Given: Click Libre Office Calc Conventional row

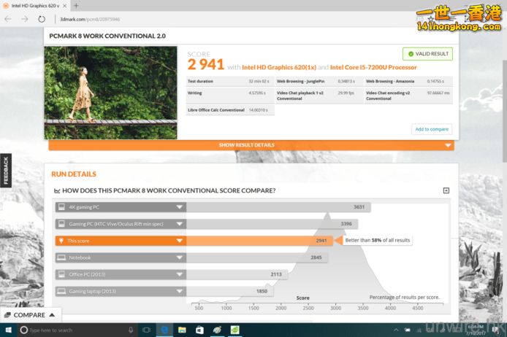Looking at the screenshot, I should [230, 110].
